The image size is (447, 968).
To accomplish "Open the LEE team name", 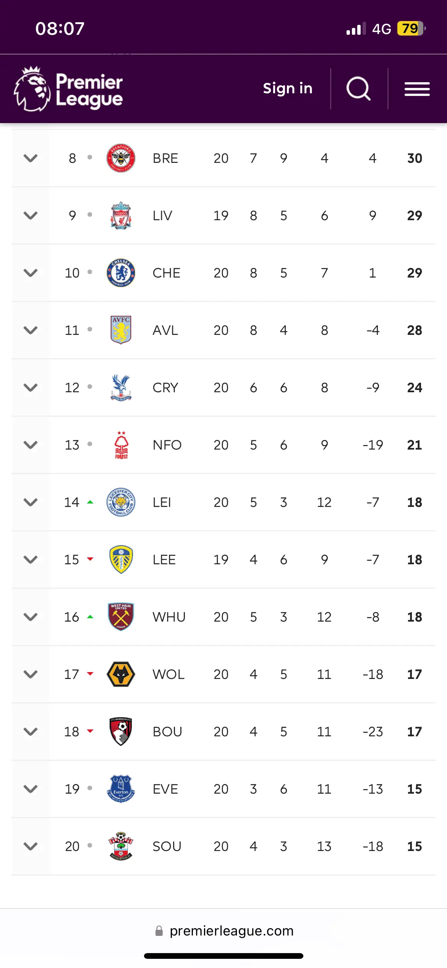I will [164, 560].
